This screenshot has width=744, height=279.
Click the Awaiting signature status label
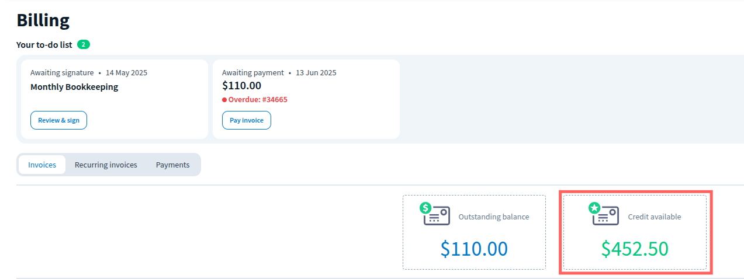[62, 73]
